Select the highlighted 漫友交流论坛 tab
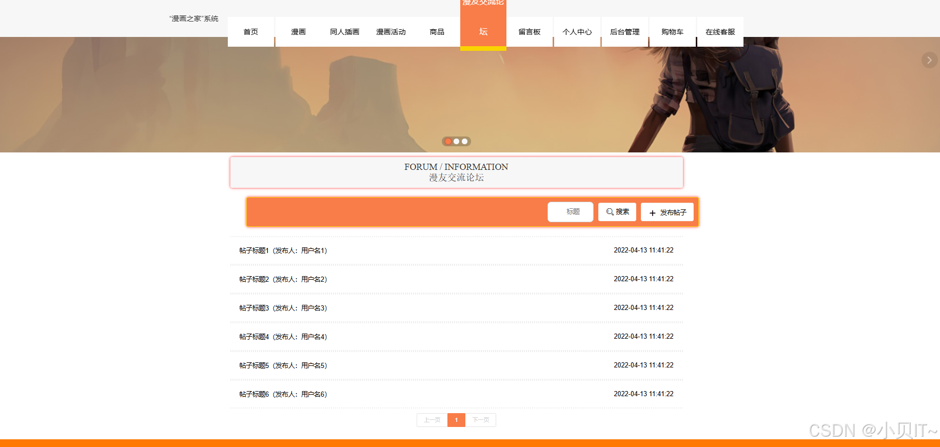Image resolution: width=940 pixels, height=447 pixels. [483, 26]
